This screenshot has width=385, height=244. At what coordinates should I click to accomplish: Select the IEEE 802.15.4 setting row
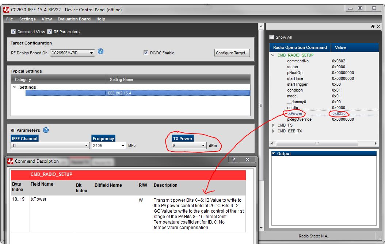coord(138,93)
